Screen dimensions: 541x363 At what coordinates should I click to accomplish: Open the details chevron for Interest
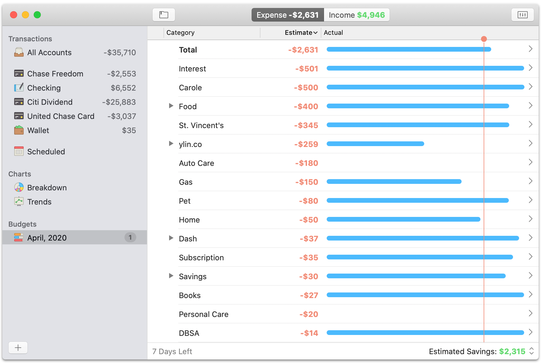[531, 68]
